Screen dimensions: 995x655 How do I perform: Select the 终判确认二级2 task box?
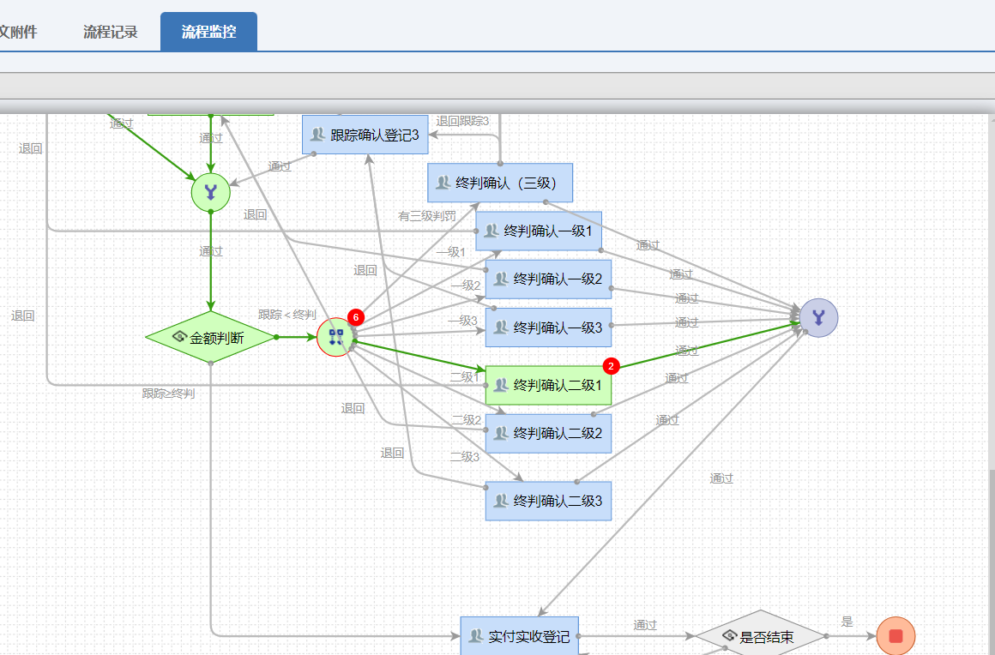548,433
